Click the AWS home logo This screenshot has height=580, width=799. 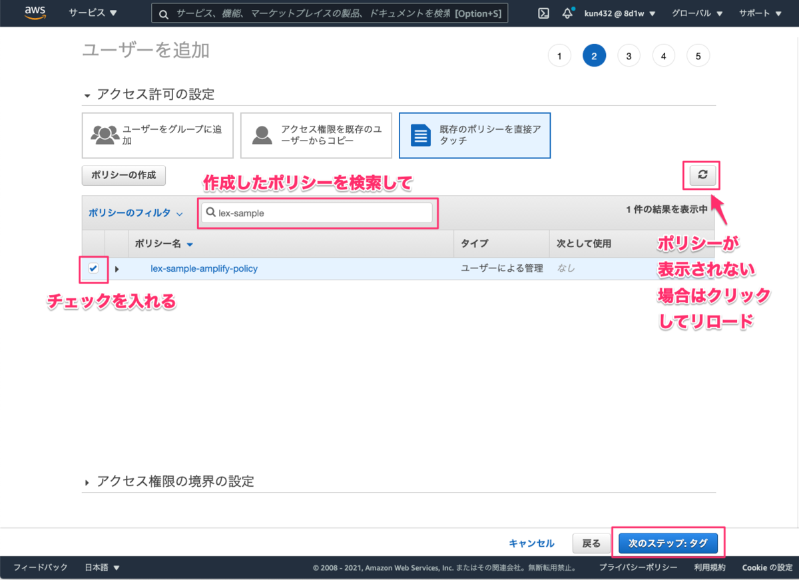[x=34, y=13]
